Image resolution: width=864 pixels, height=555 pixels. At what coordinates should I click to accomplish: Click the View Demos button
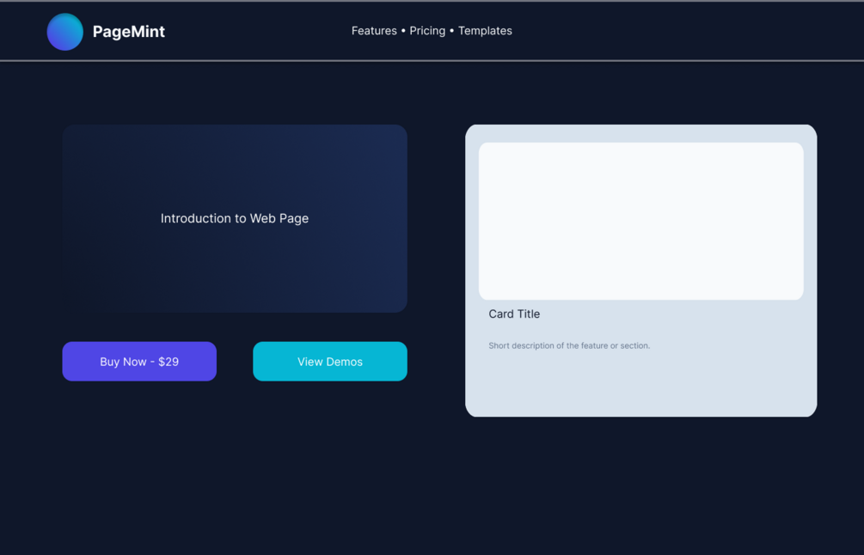click(330, 362)
